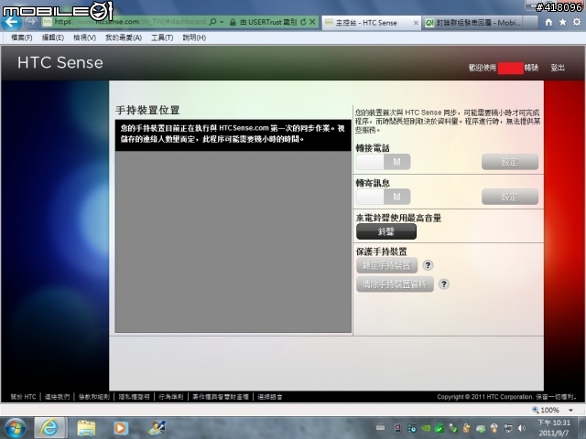Open the 編輯(E) menu
This screenshot has height=439, width=586.
click(53, 37)
